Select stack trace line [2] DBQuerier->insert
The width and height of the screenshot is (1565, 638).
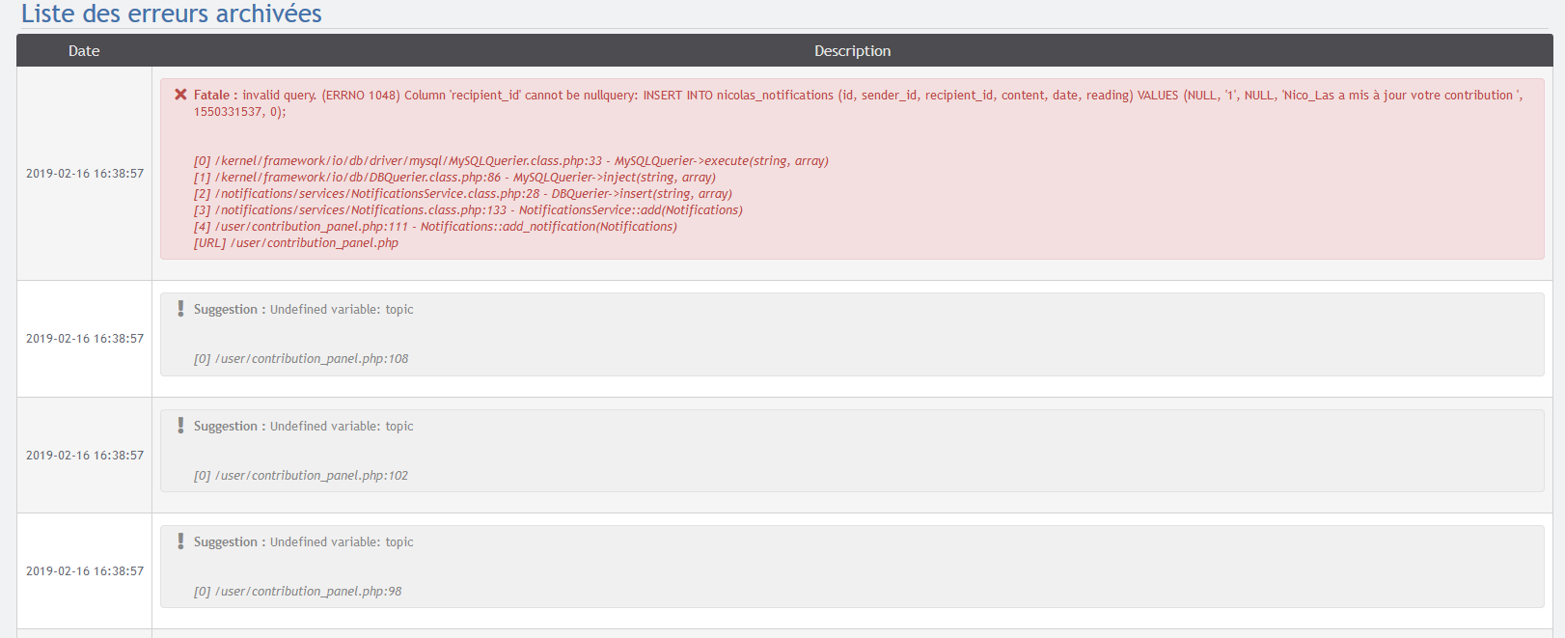pos(462,194)
